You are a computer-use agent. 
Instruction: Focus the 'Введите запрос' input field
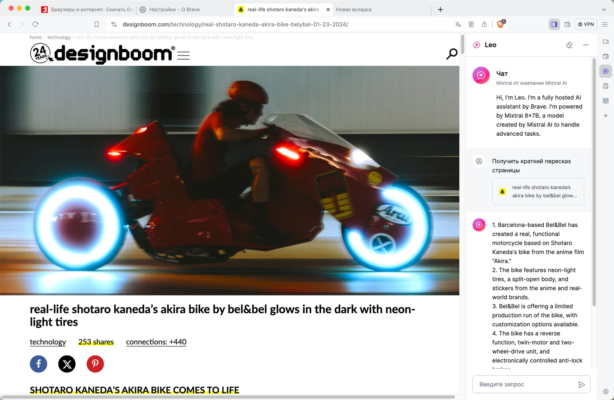click(531, 384)
